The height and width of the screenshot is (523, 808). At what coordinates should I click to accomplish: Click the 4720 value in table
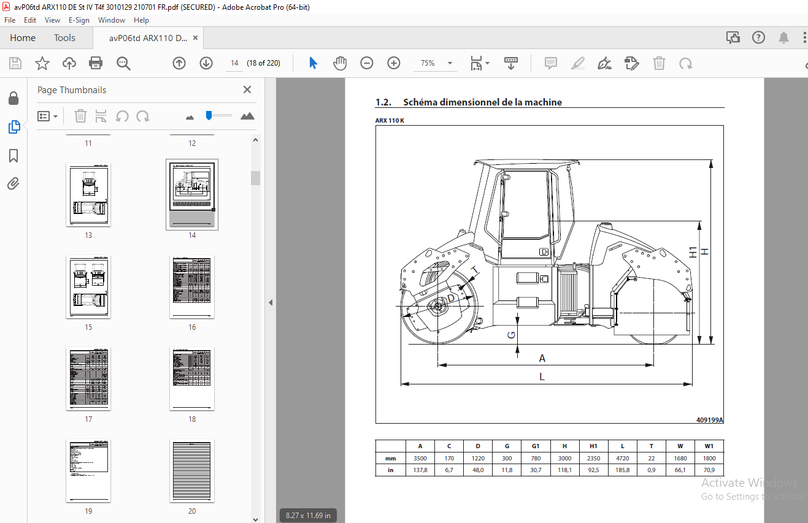pyautogui.click(x=623, y=458)
